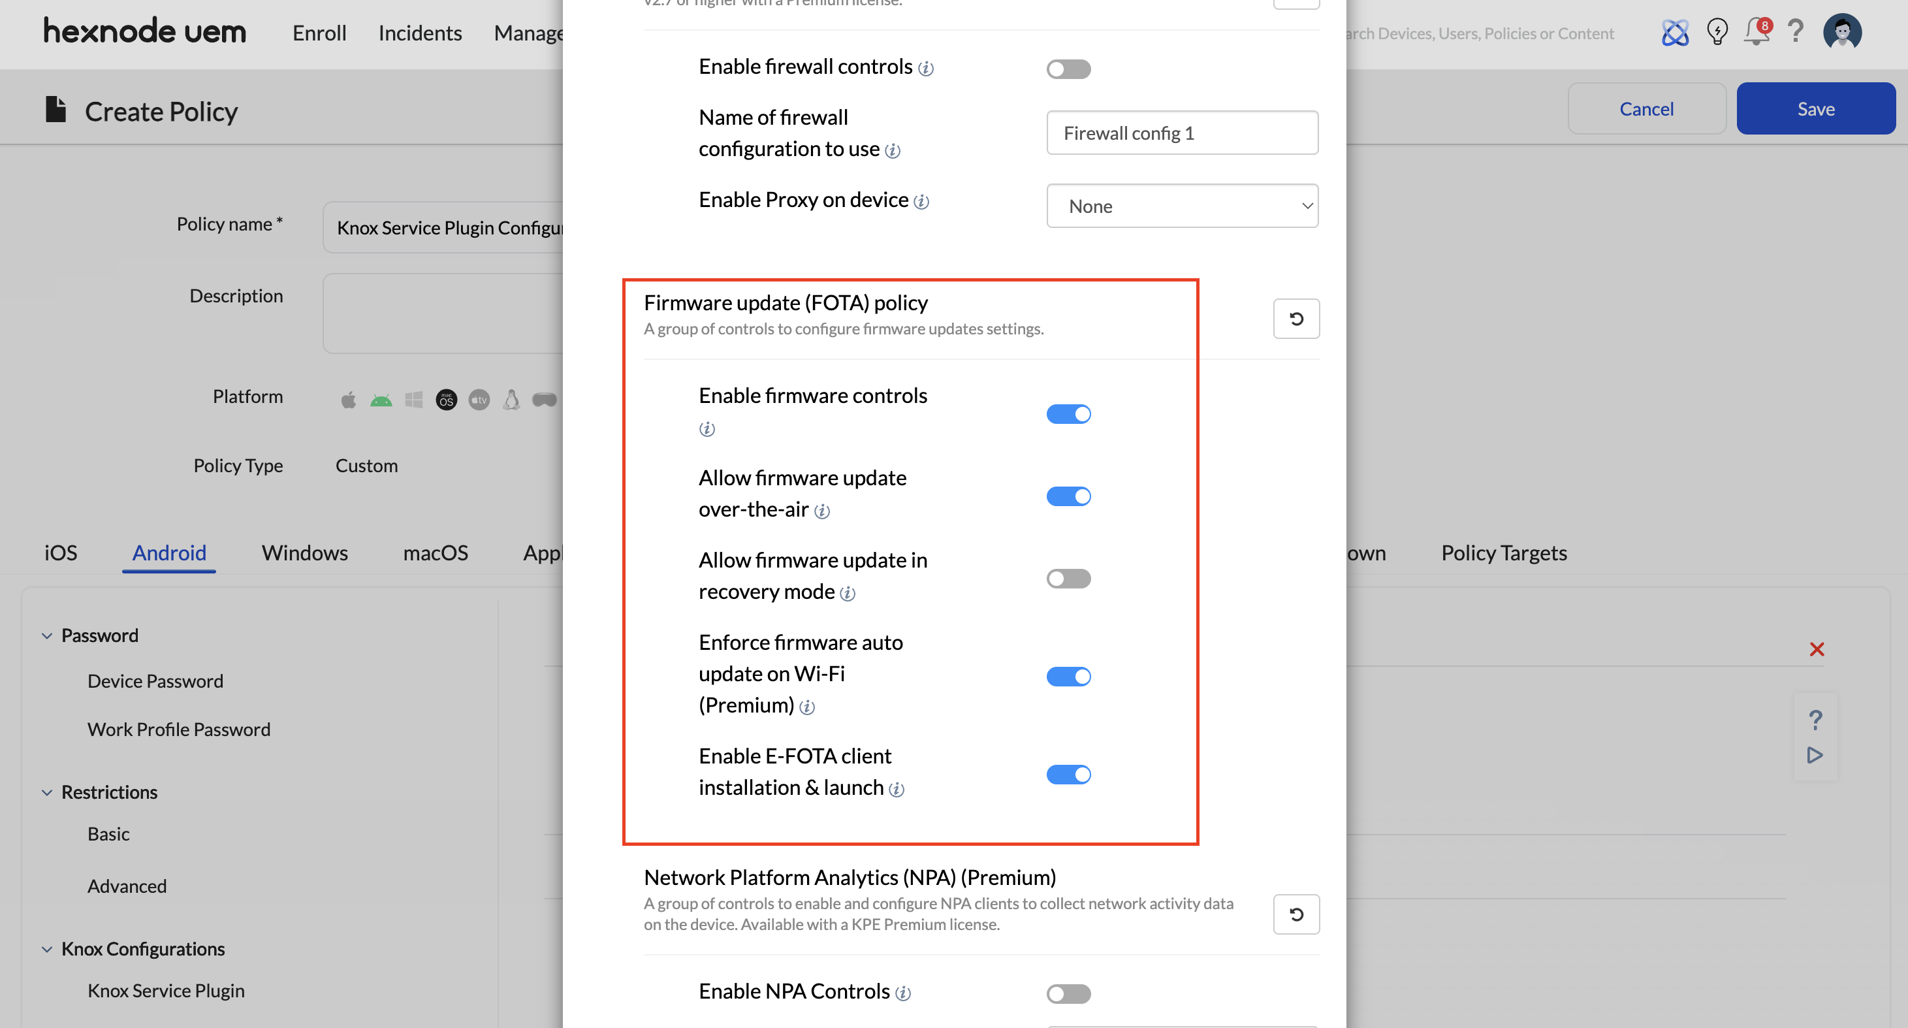This screenshot has height=1028, width=1908.
Task: Open the lightbulb tips icon
Action: point(1717,33)
